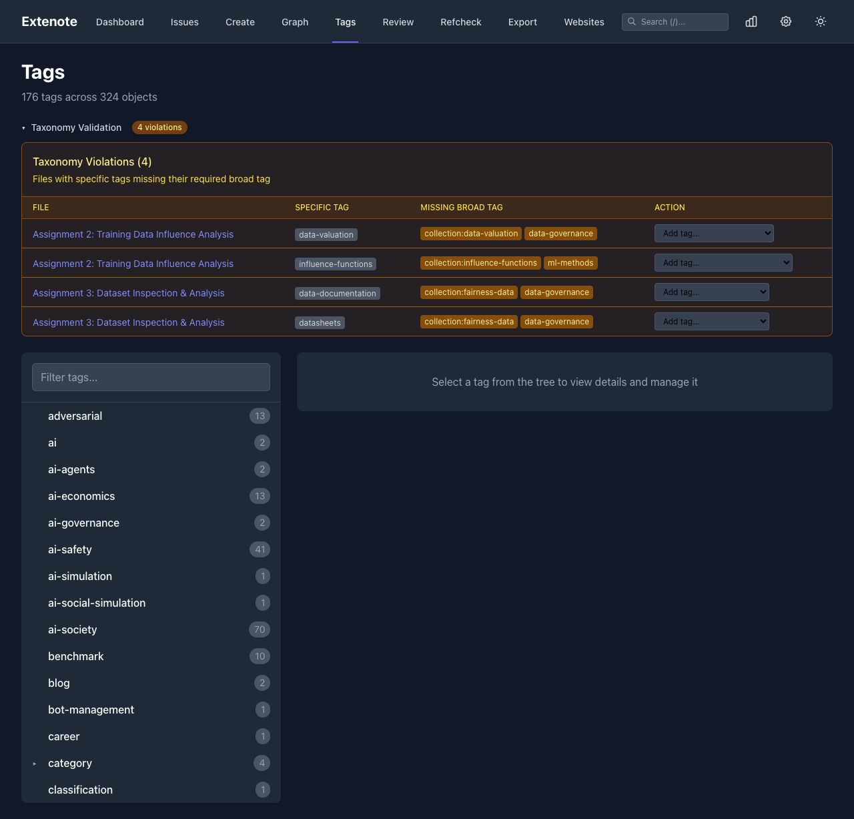
Task: Click the Filter tags input field
Action: (x=151, y=377)
